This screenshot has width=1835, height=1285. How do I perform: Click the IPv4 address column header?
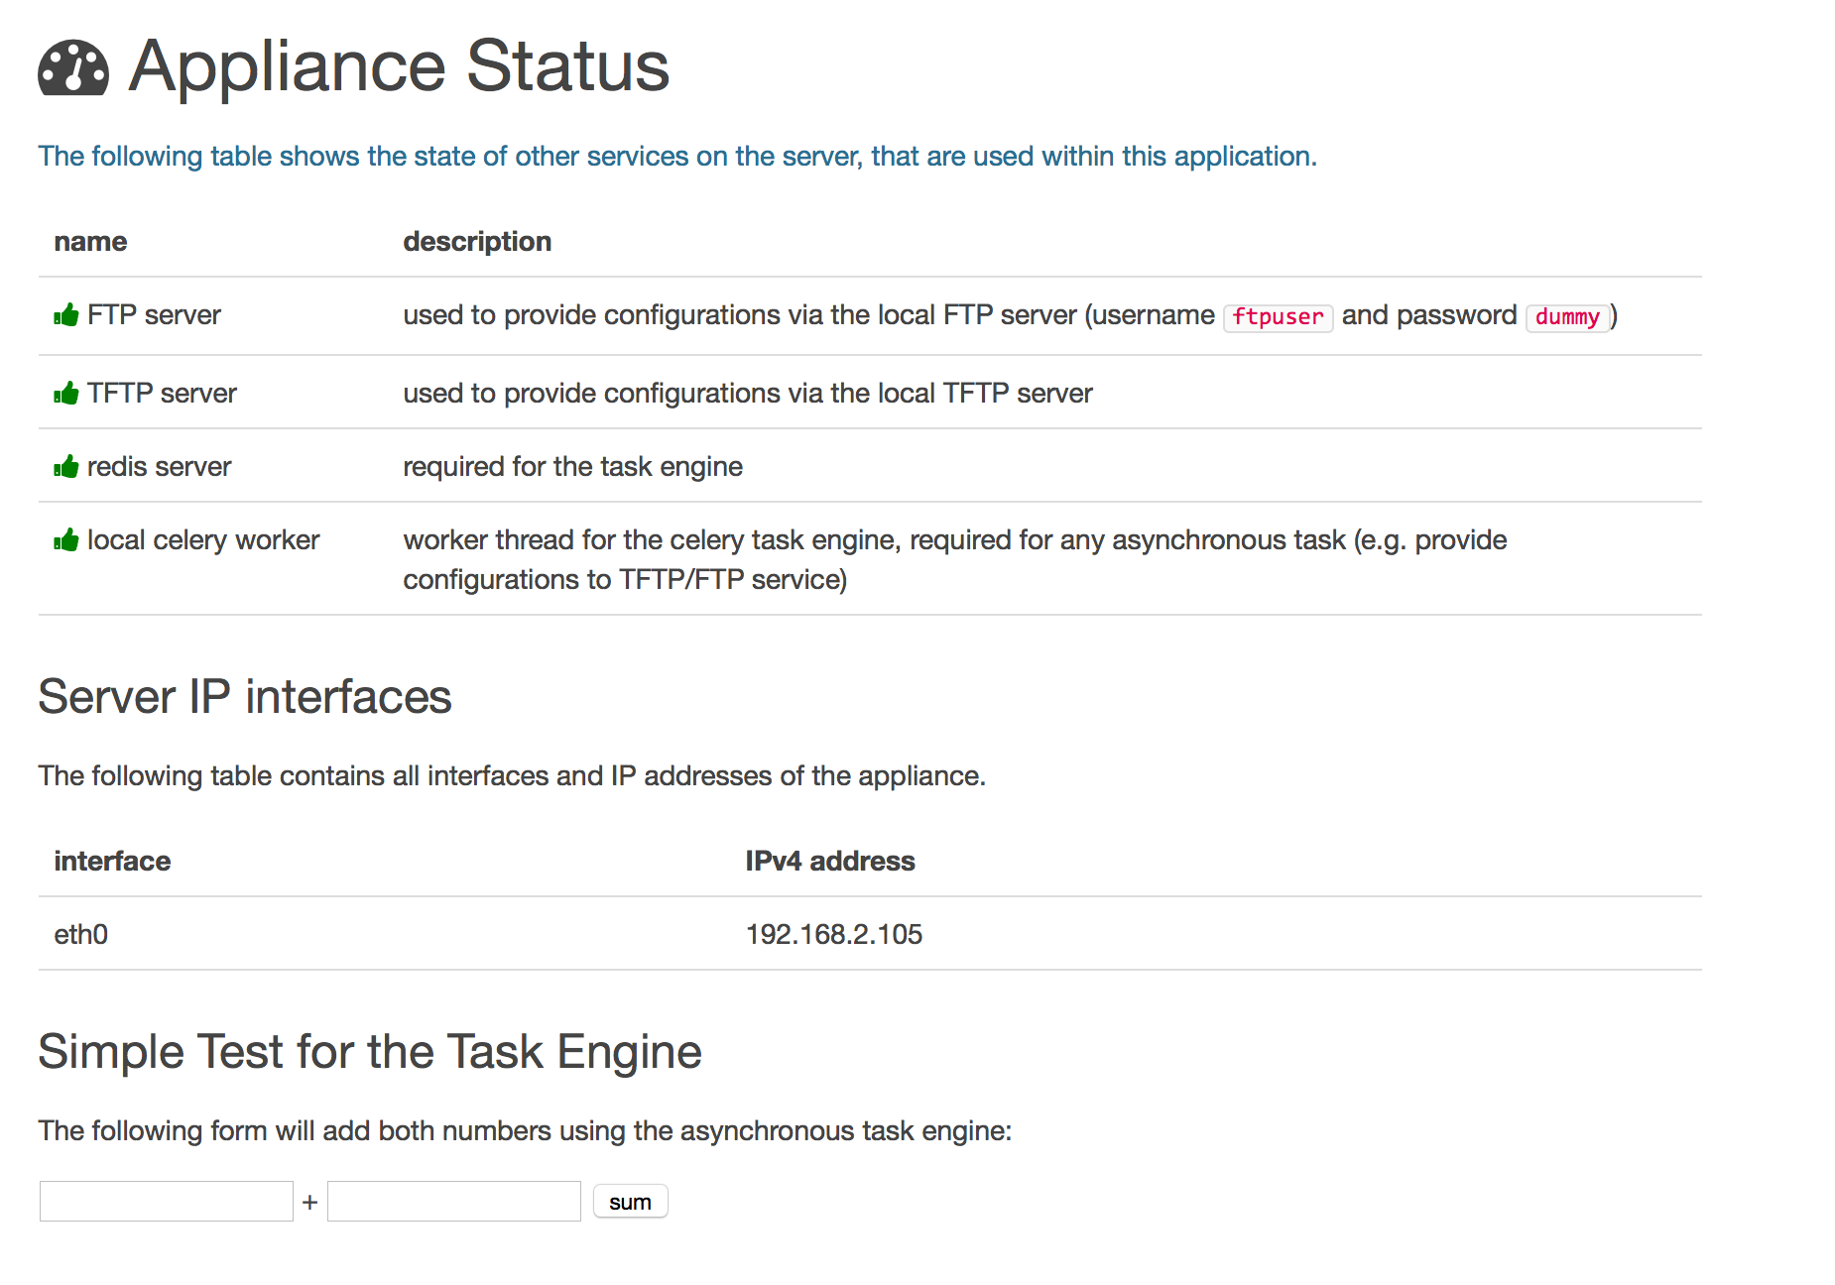(830, 861)
